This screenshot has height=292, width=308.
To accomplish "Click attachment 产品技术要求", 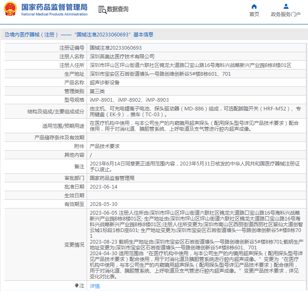I will click(x=104, y=146).
